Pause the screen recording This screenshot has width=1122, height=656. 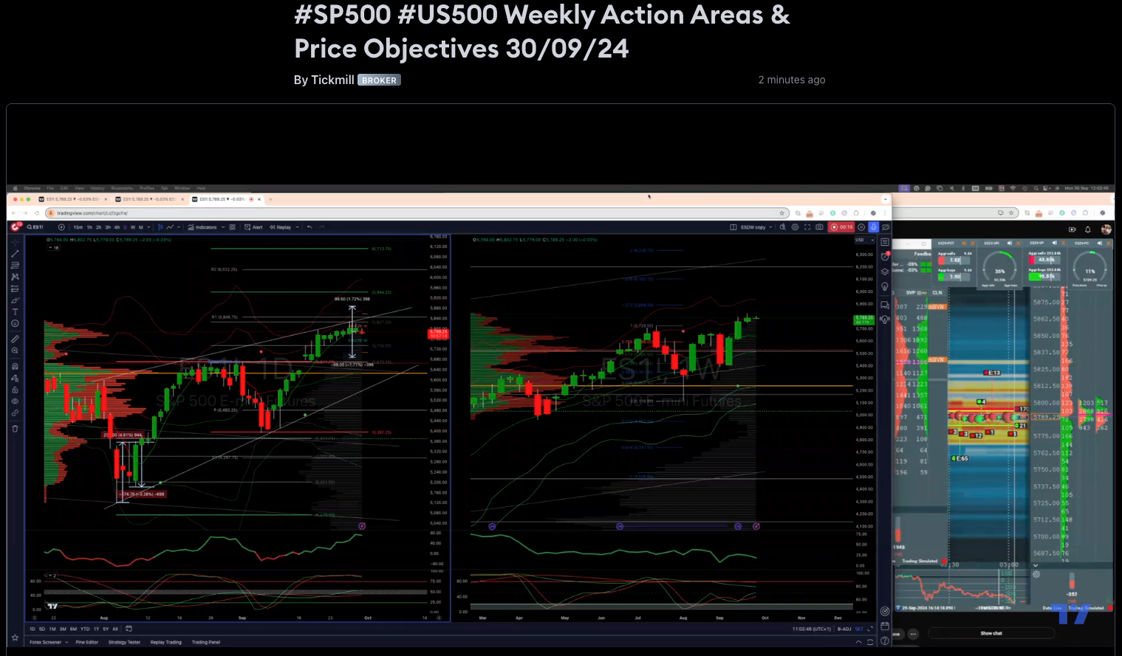click(861, 227)
